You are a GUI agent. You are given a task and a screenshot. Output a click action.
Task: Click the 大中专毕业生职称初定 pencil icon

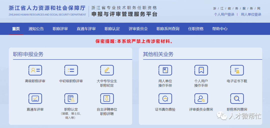107,70
